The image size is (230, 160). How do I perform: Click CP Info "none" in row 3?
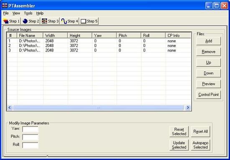tap(171, 50)
